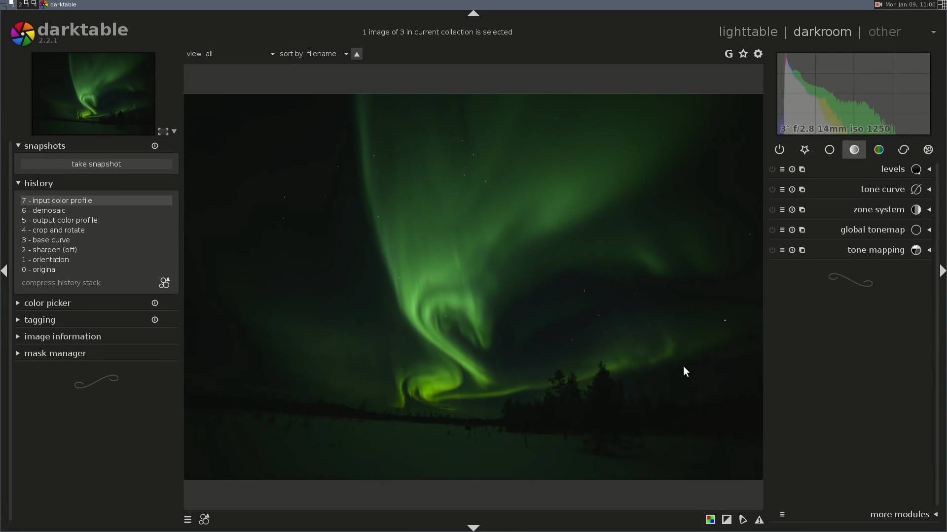Image resolution: width=947 pixels, height=532 pixels.
Task: Toggle the overexposure warning triangle icon
Action: [759, 520]
